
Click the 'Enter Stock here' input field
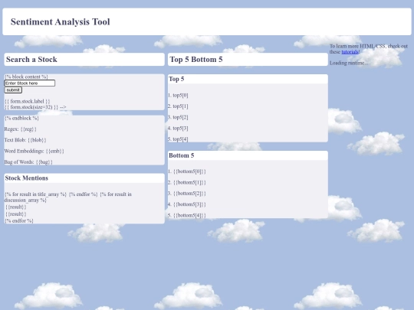tap(30, 83)
